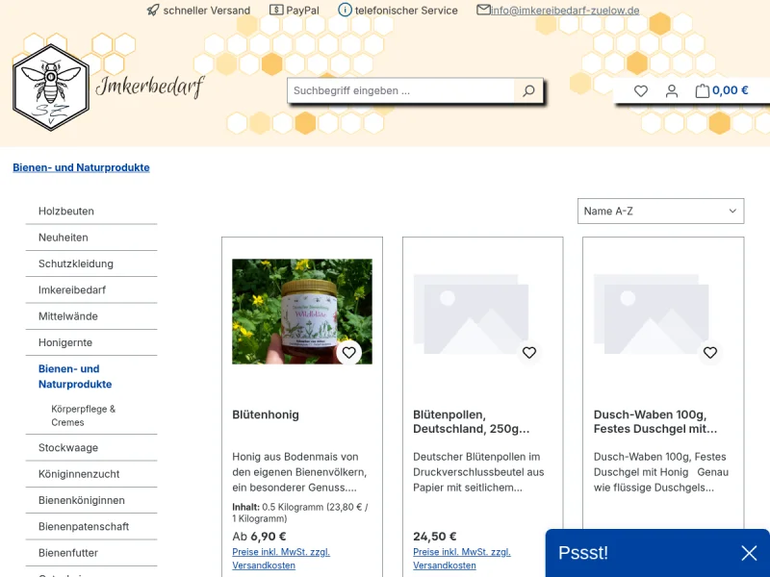Viewport: 770px width, 577px height.
Task: Add Blütenhonig to wishlist
Action: click(x=348, y=353)
